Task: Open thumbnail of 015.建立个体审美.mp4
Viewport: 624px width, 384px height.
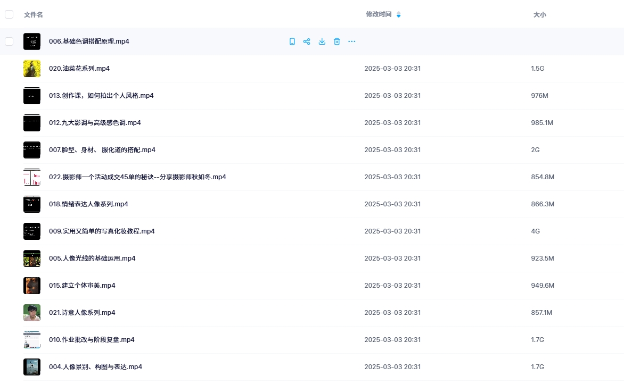Action: [x=32, y=286]
